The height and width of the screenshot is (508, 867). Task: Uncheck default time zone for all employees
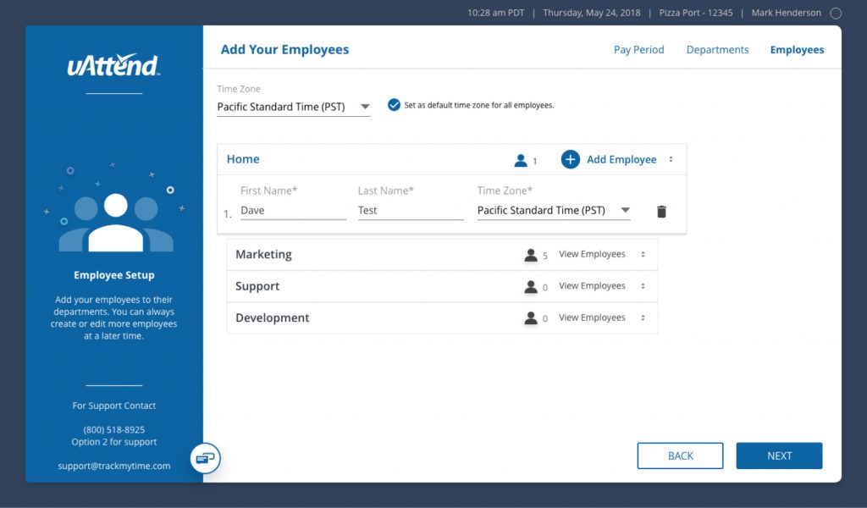[394, 105]
